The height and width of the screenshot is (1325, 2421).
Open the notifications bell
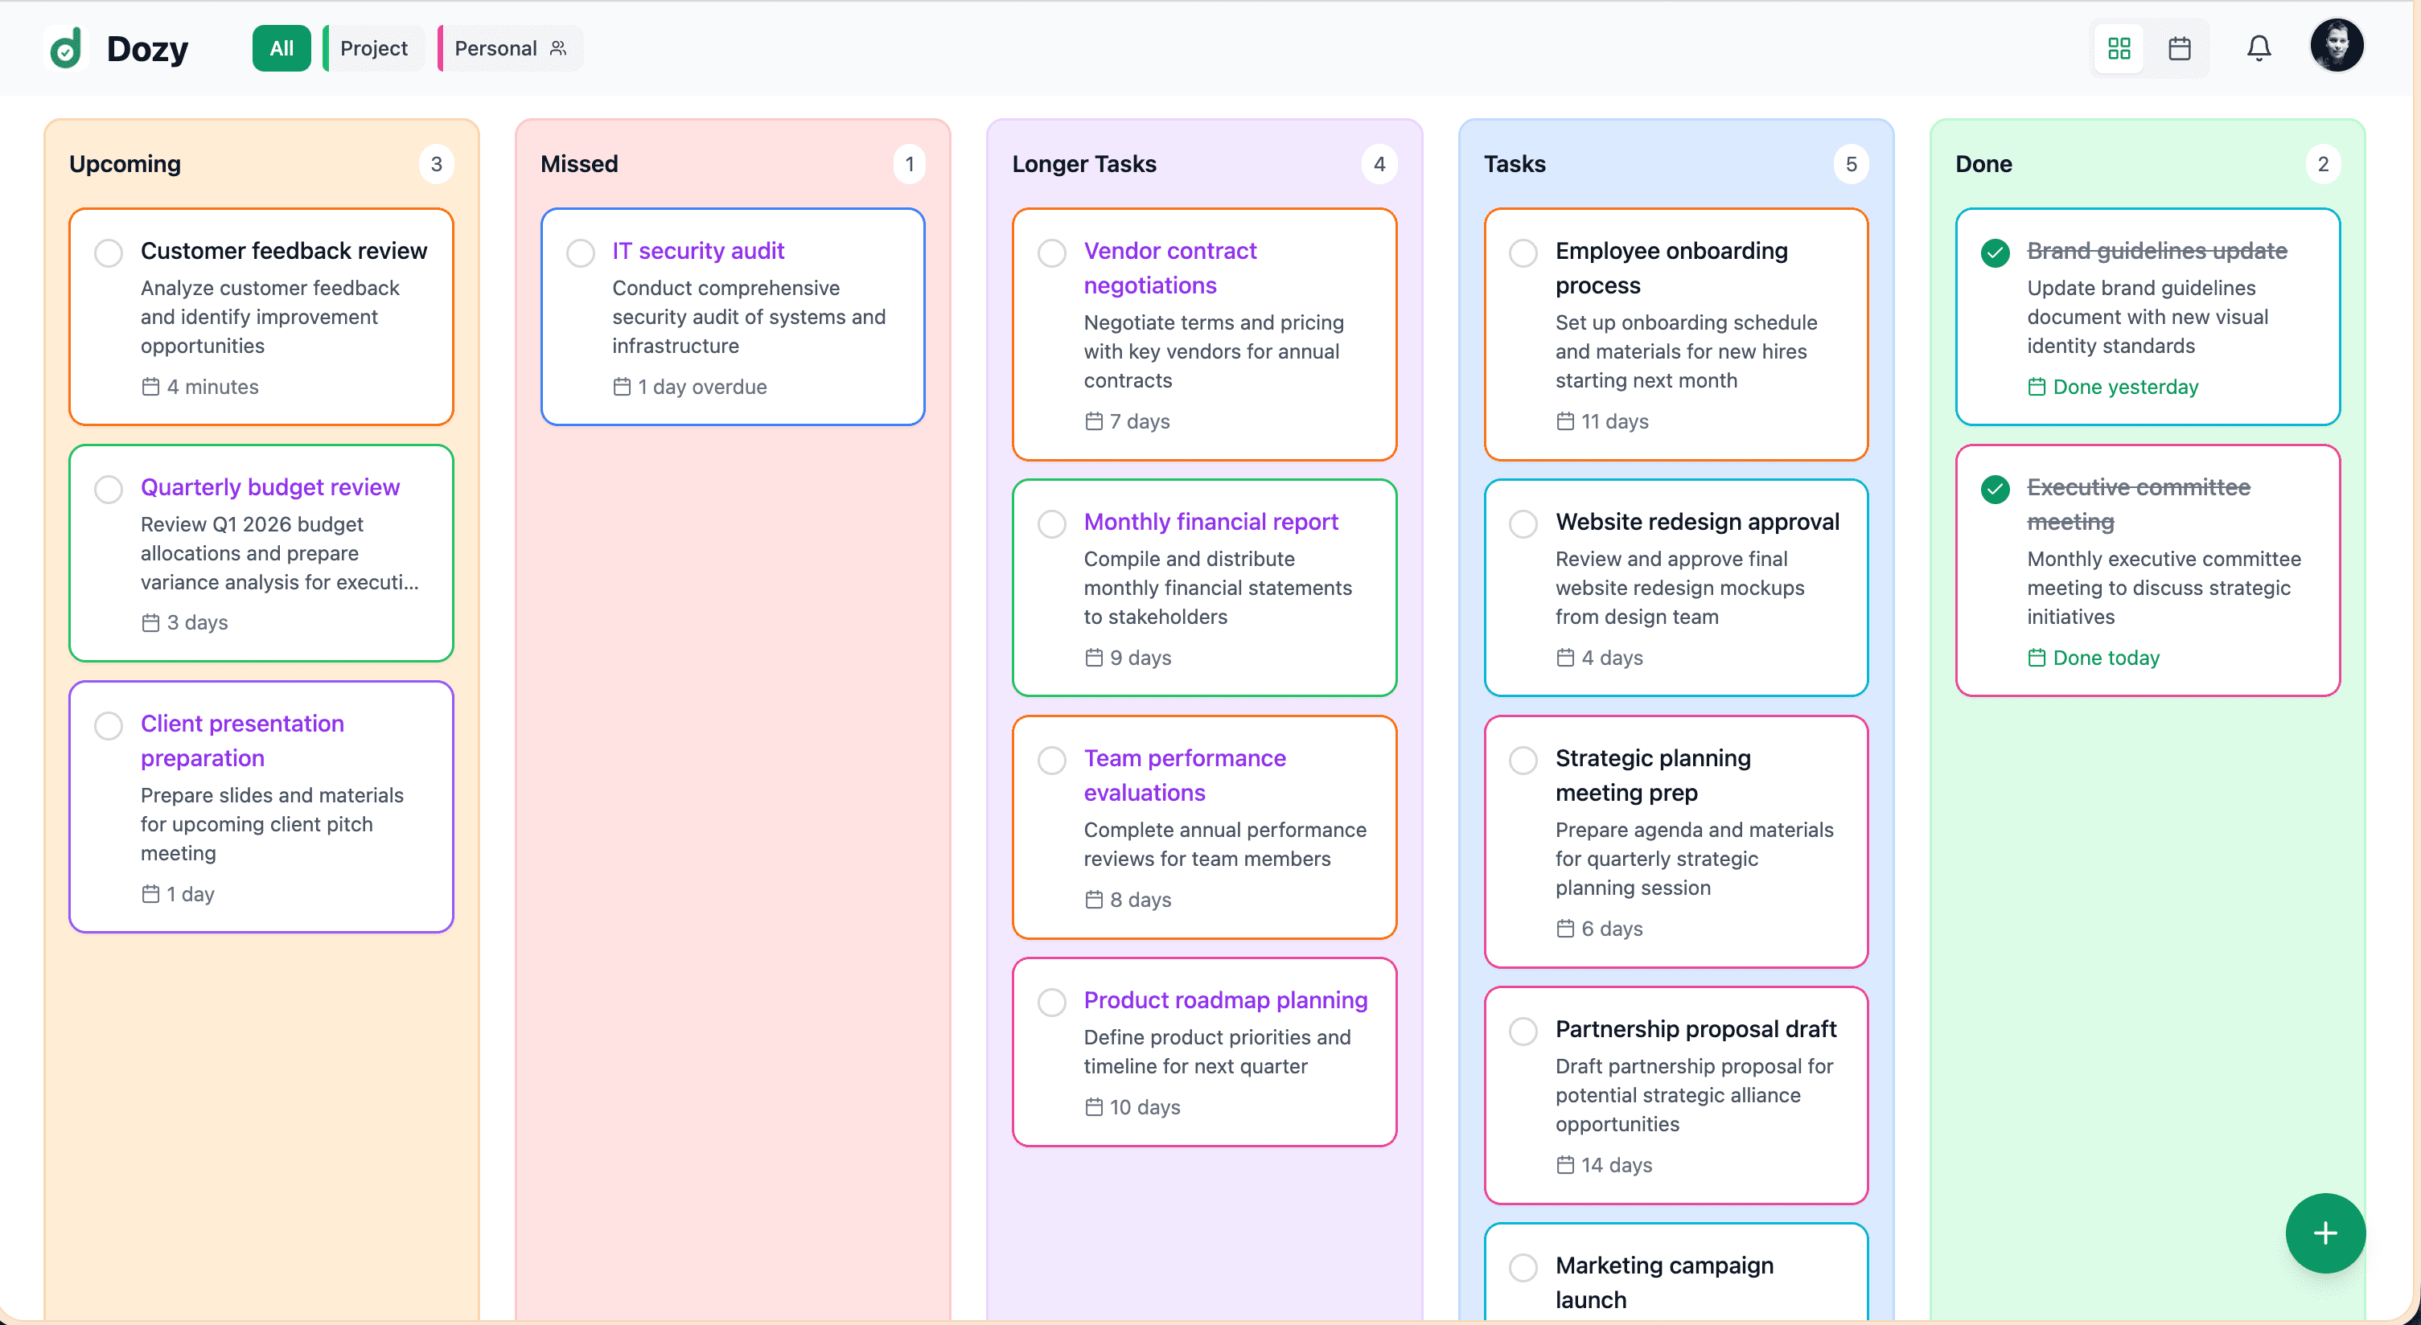[x=2259, y=48]
